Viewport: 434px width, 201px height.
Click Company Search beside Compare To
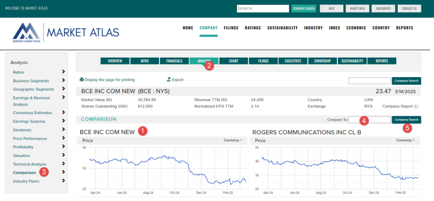tap(406, 120)
